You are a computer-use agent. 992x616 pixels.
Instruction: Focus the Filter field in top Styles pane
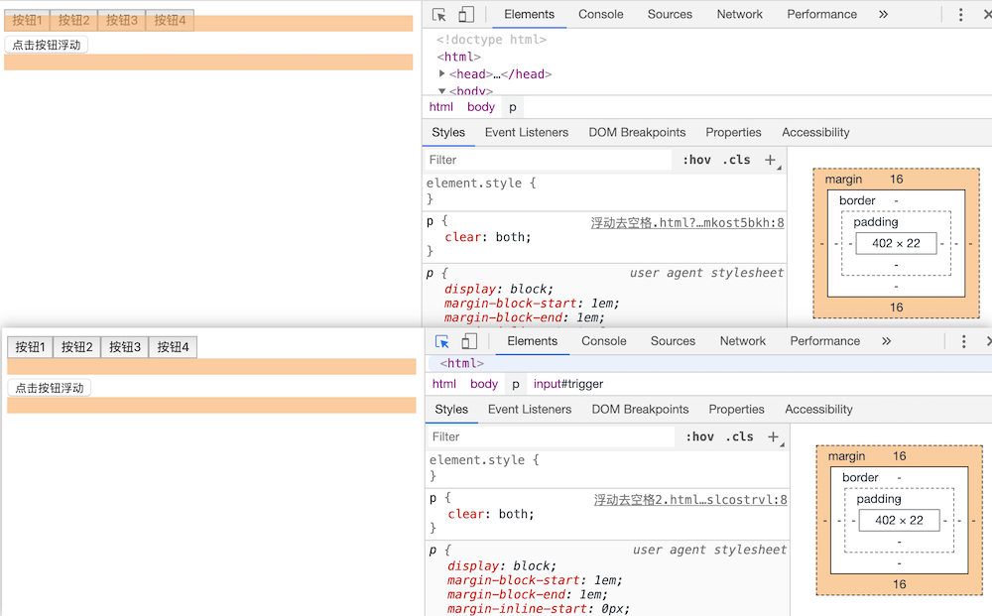[x=548, y=160]
